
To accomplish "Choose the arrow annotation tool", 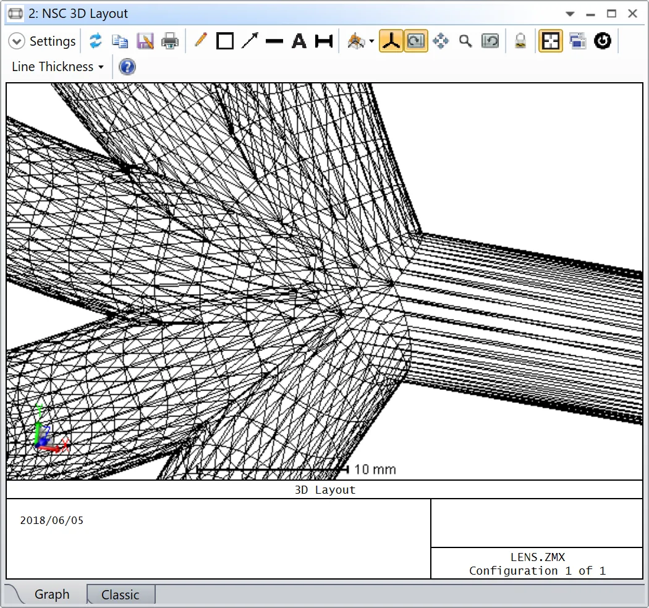I will [x=250, y=41].
